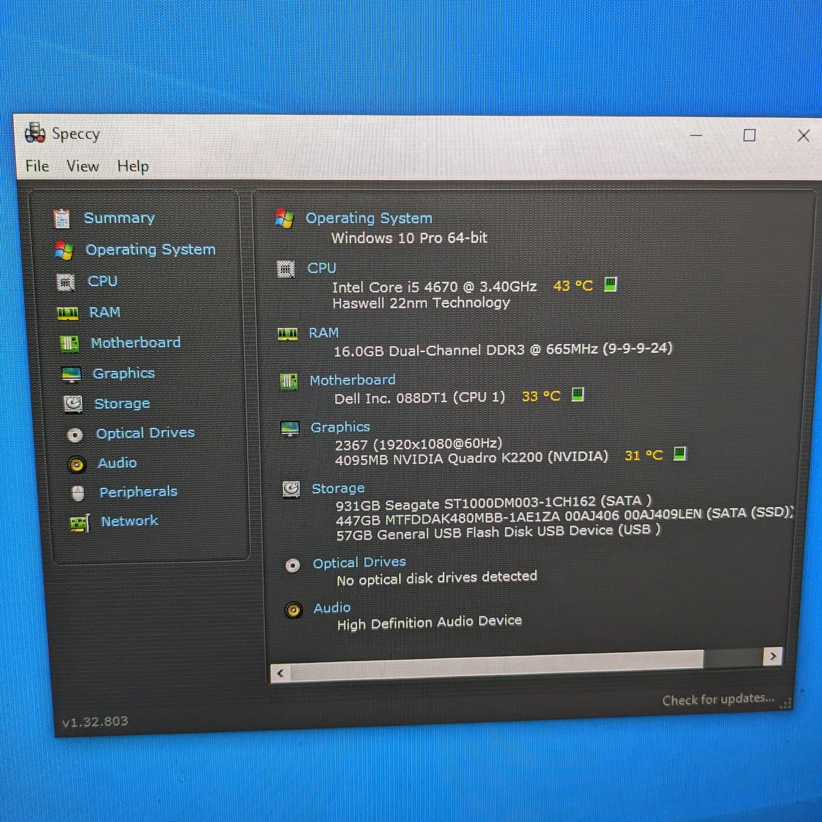
Task: Open the Help menu
Action: pyautogui.click(x=133, y=166)
